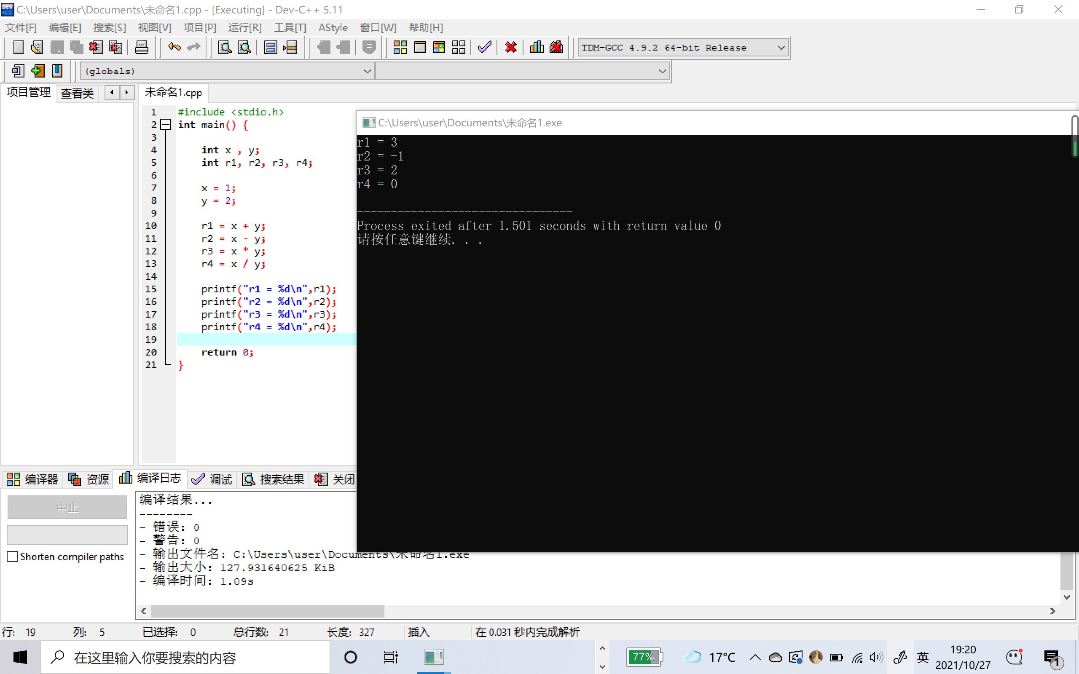This screenshot has width=1079, height=674.
Task: Switch to the 调试 bottom tab
Action: (x=212, y=479)
